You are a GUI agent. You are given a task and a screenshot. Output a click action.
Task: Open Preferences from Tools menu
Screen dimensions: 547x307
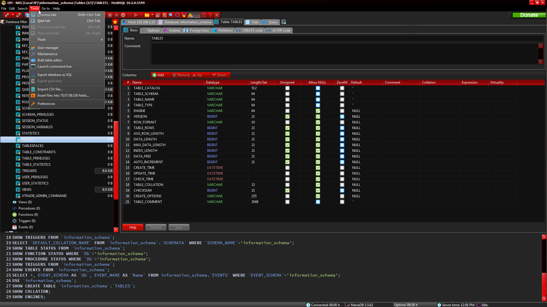click(x=46, y=104)
